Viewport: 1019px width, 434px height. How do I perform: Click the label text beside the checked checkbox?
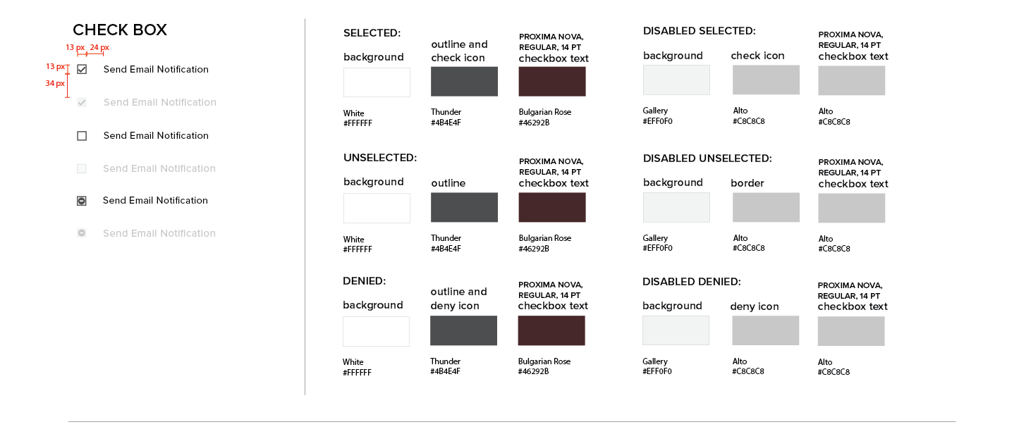[x=156, y=69]
